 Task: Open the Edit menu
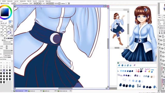pyautogui.click(x=4, y=1)
